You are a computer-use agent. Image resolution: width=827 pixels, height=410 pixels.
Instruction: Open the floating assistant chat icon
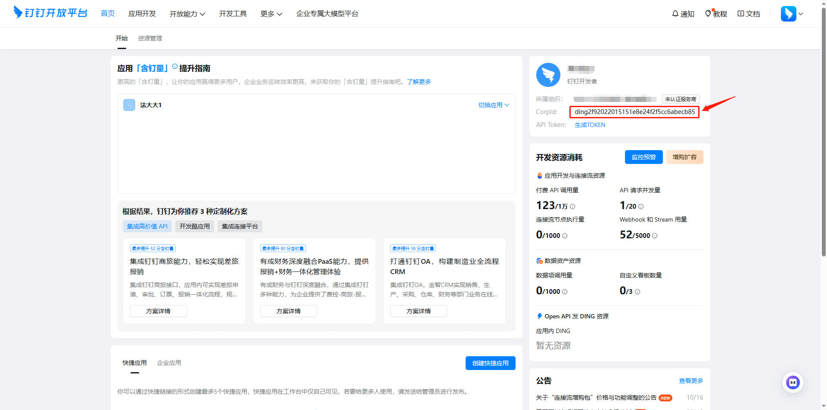pos(793,382)
